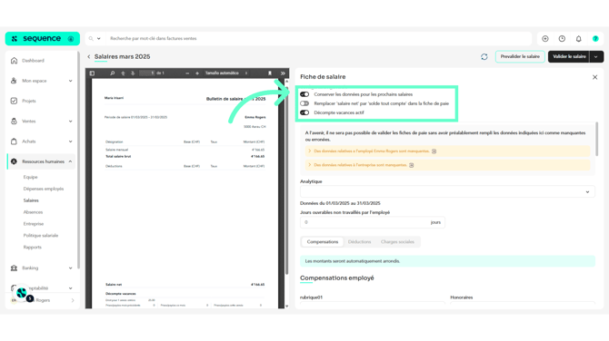Open the Analytique dropdown
The height and width of the screenshot is (341, 609).
(447, 192)
